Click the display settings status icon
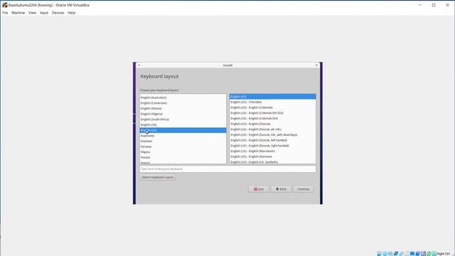This screenshot has width=455, height=256. pyautogui.click(x=412, y=253)
